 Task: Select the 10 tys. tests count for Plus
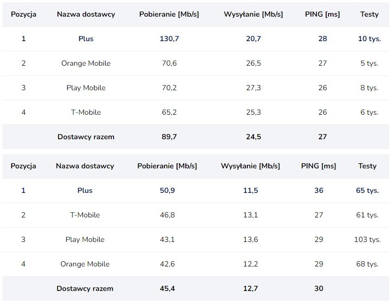click(x=369, y=39)
